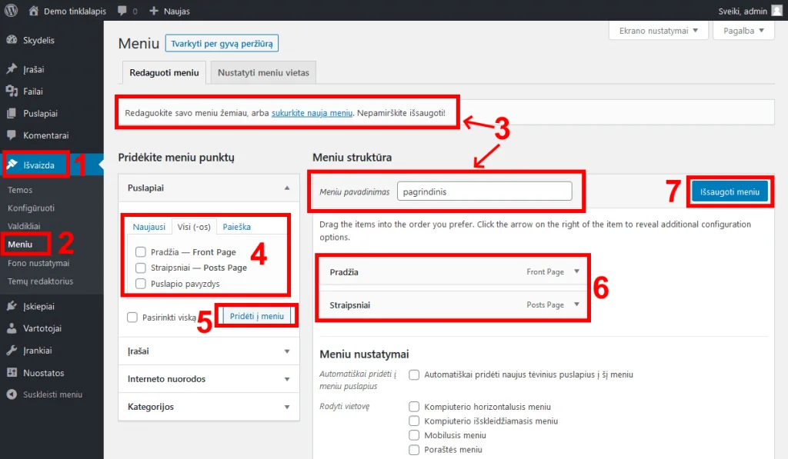Open Ekrano nustatymai dropdown

(x=659, y=31)
